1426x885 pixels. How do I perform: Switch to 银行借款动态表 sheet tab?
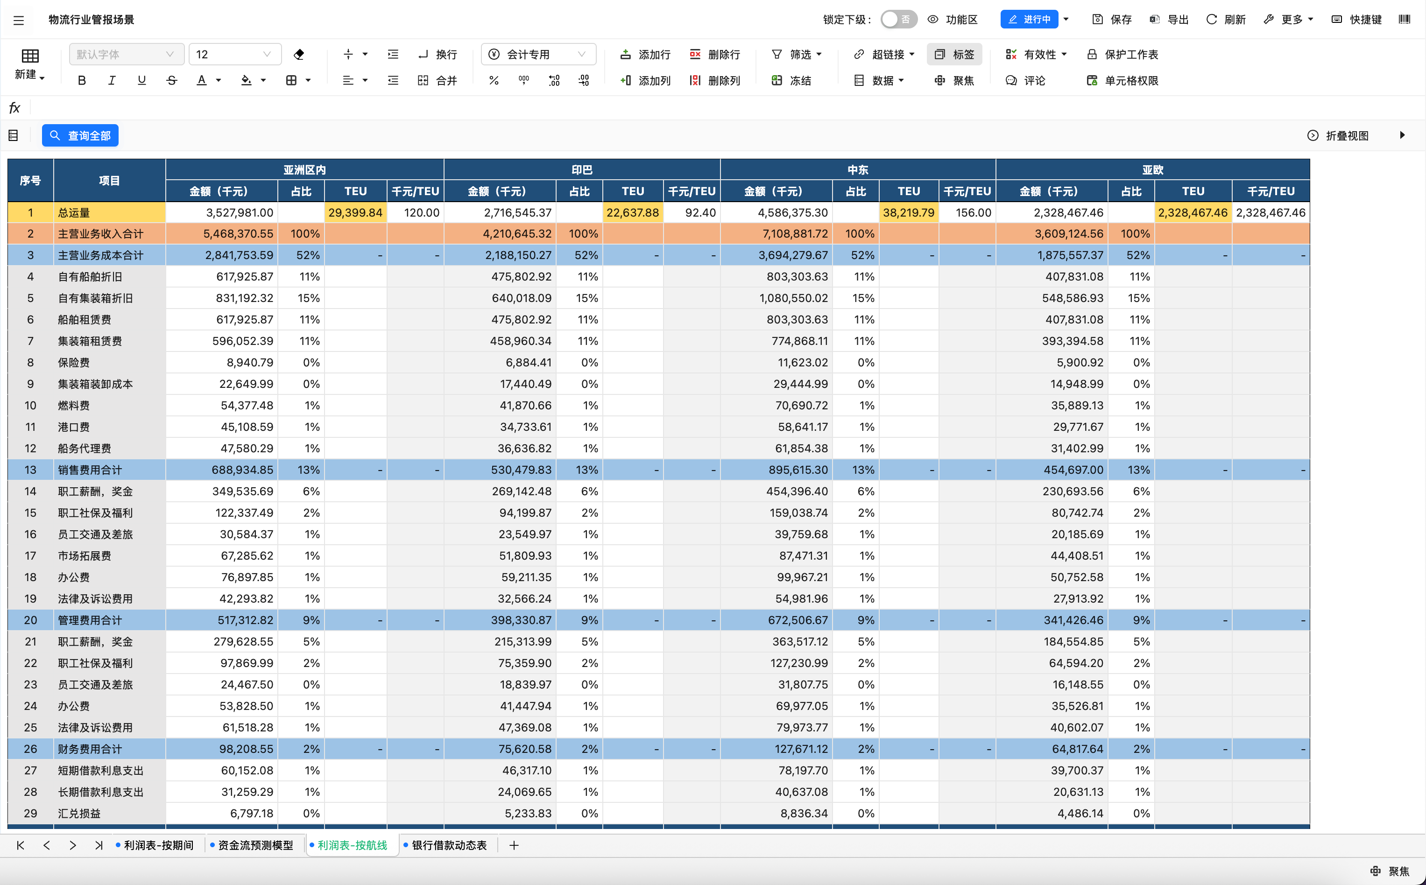[449, 845]
